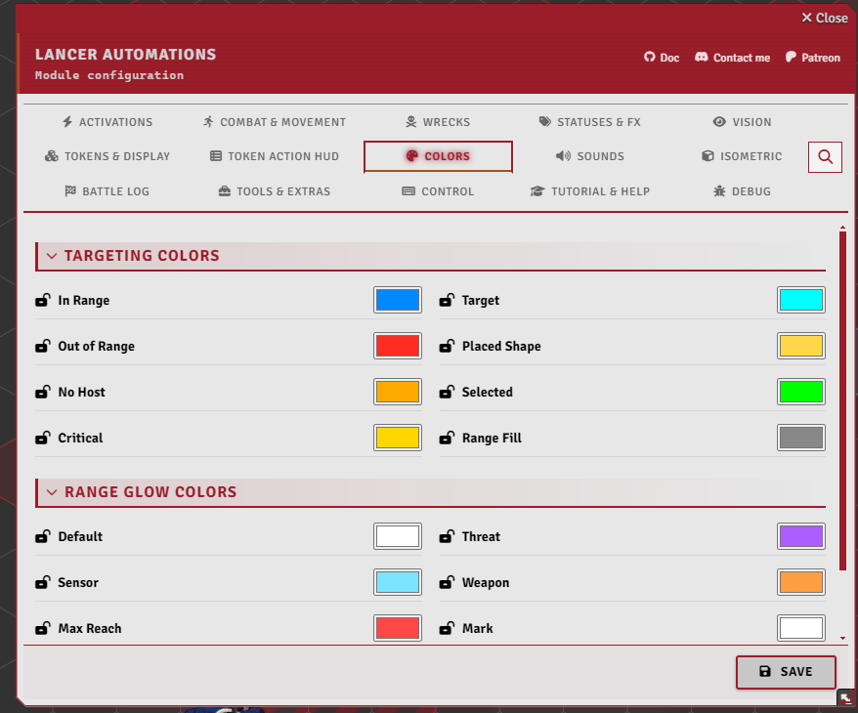
Task: Open the Discord Contact me link
Action: click(x=732, y=58)
